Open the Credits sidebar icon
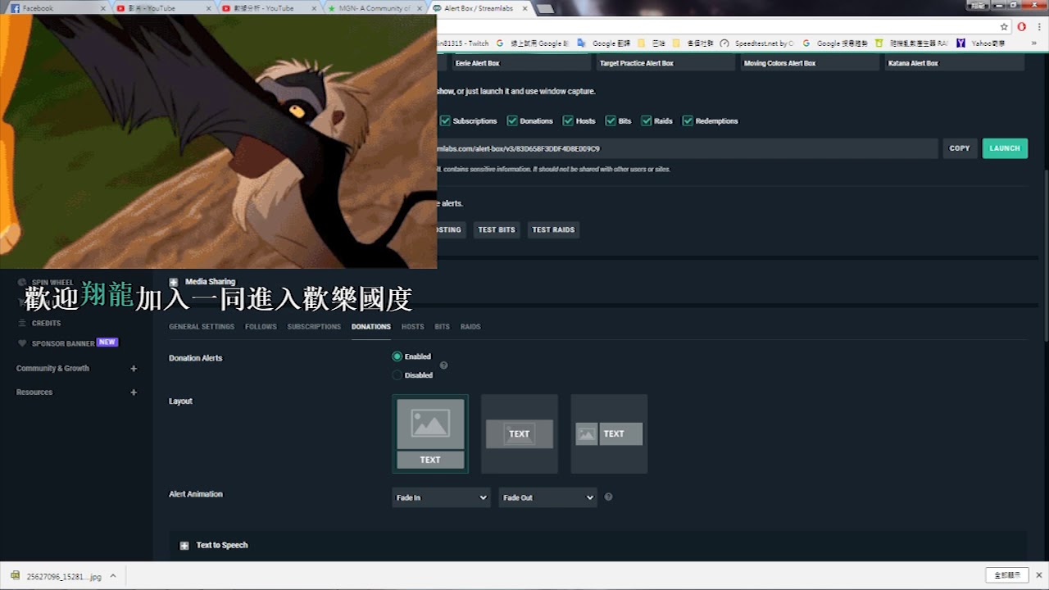1049x590 pixels. 22,323
